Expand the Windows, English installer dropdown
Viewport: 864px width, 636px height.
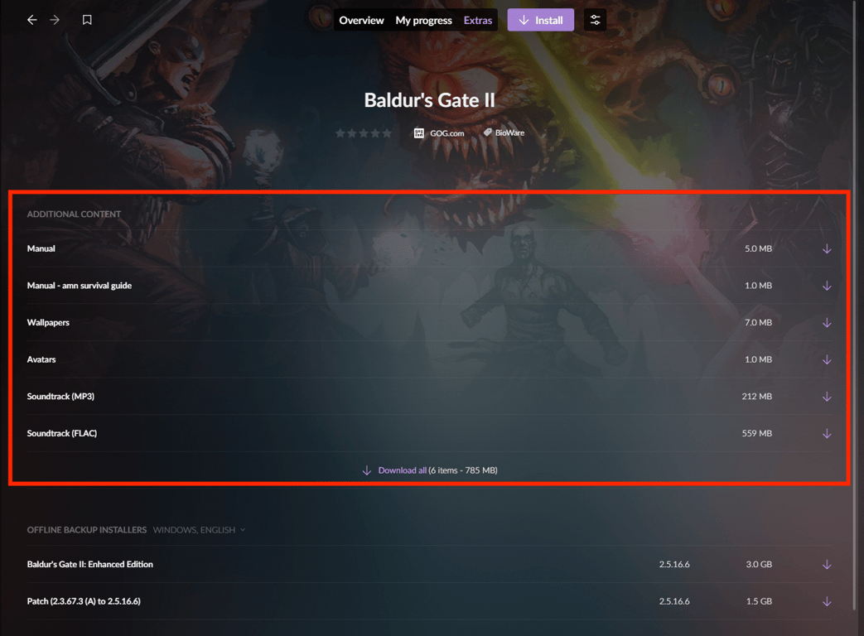[199, 530]
